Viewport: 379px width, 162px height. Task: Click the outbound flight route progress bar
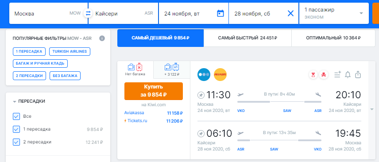coord(279,102)
